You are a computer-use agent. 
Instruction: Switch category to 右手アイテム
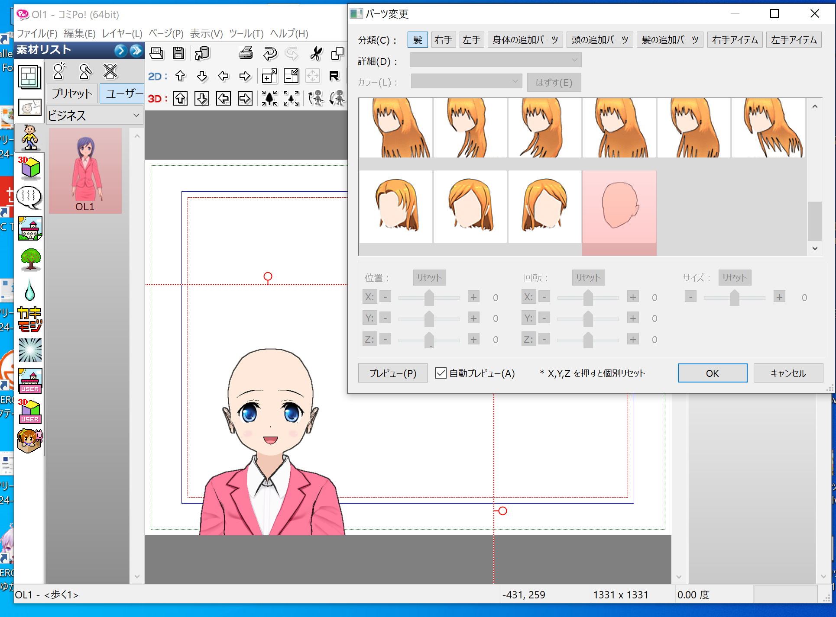tap(735, 40)
